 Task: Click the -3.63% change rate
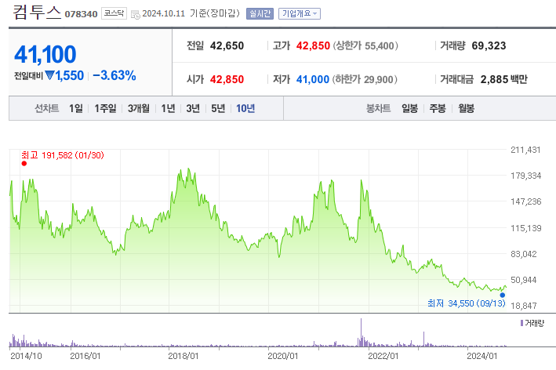[x=114, y=75]
